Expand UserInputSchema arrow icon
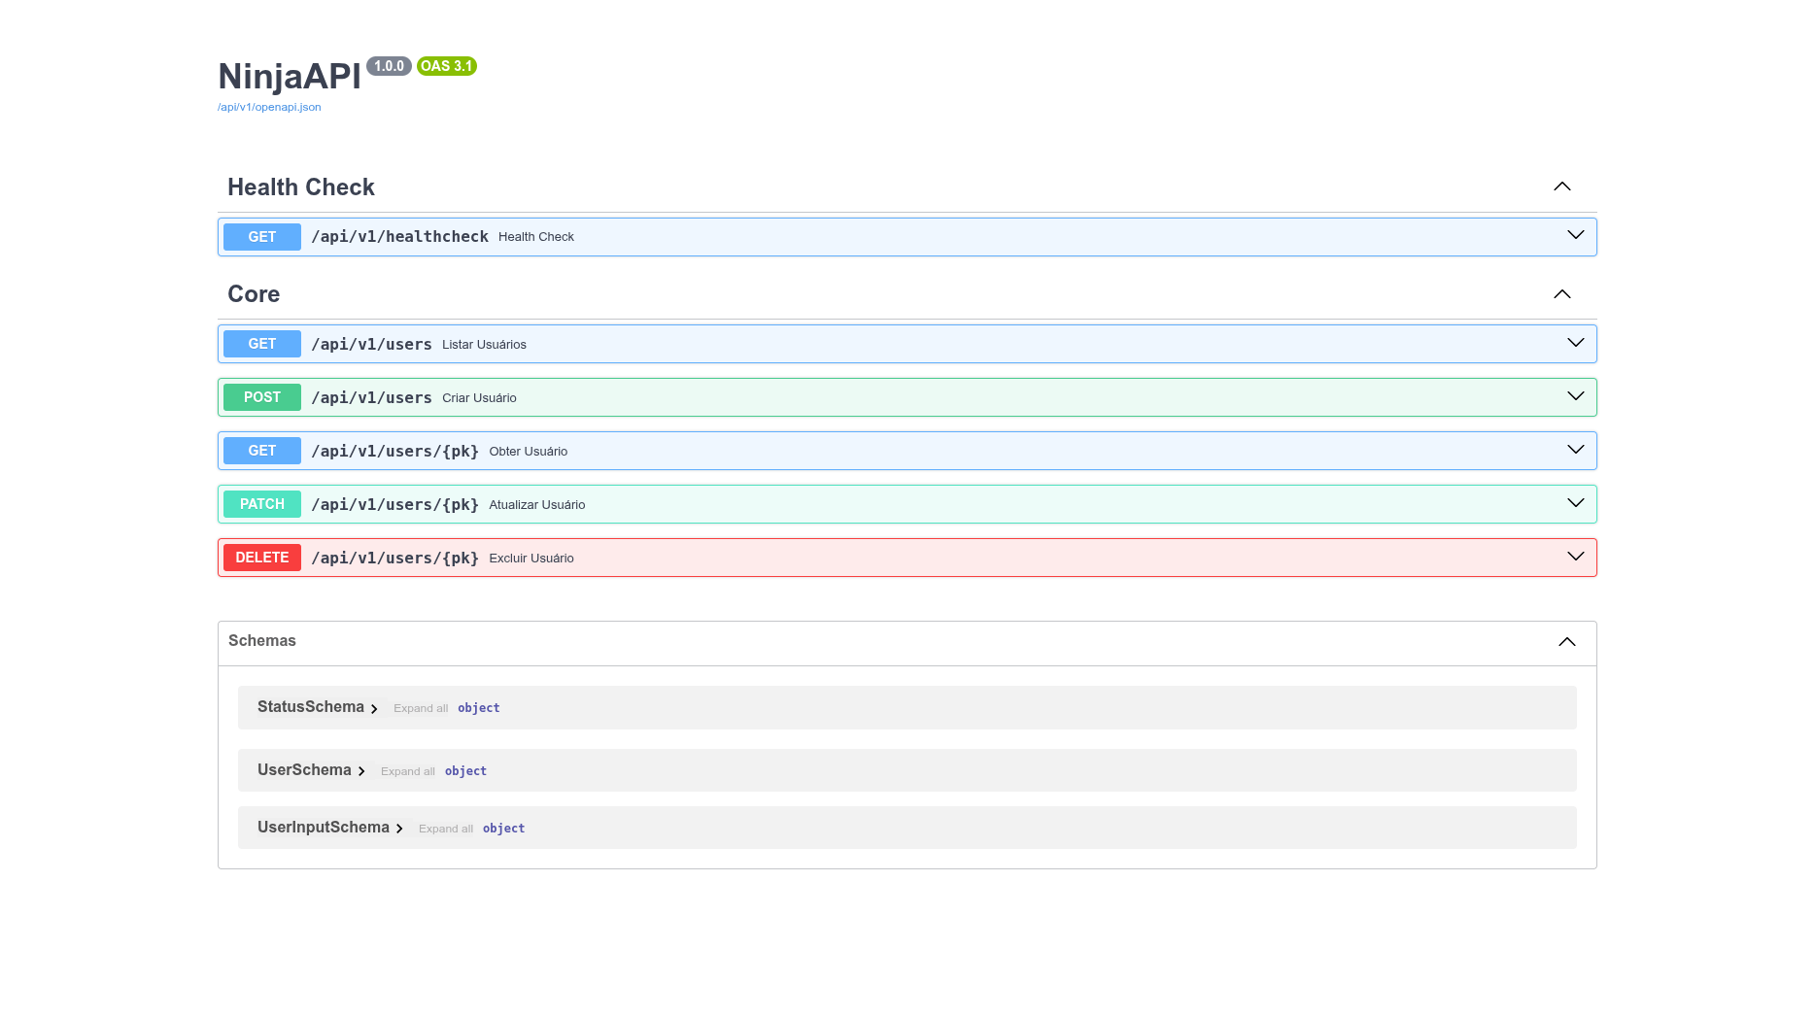Viewport: 1815px width, 1017px height. 399,829
